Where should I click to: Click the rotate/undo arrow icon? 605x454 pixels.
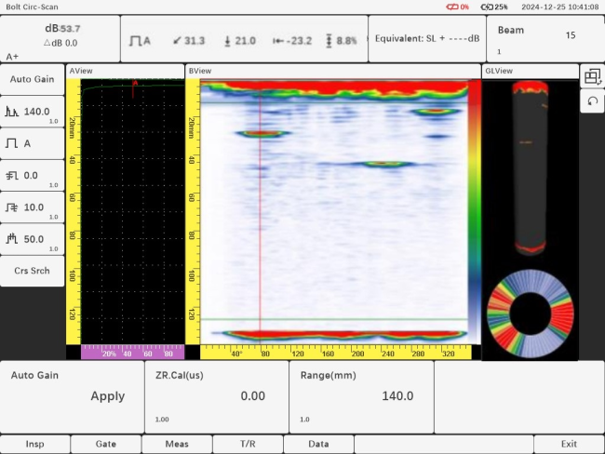pos(591,102)
